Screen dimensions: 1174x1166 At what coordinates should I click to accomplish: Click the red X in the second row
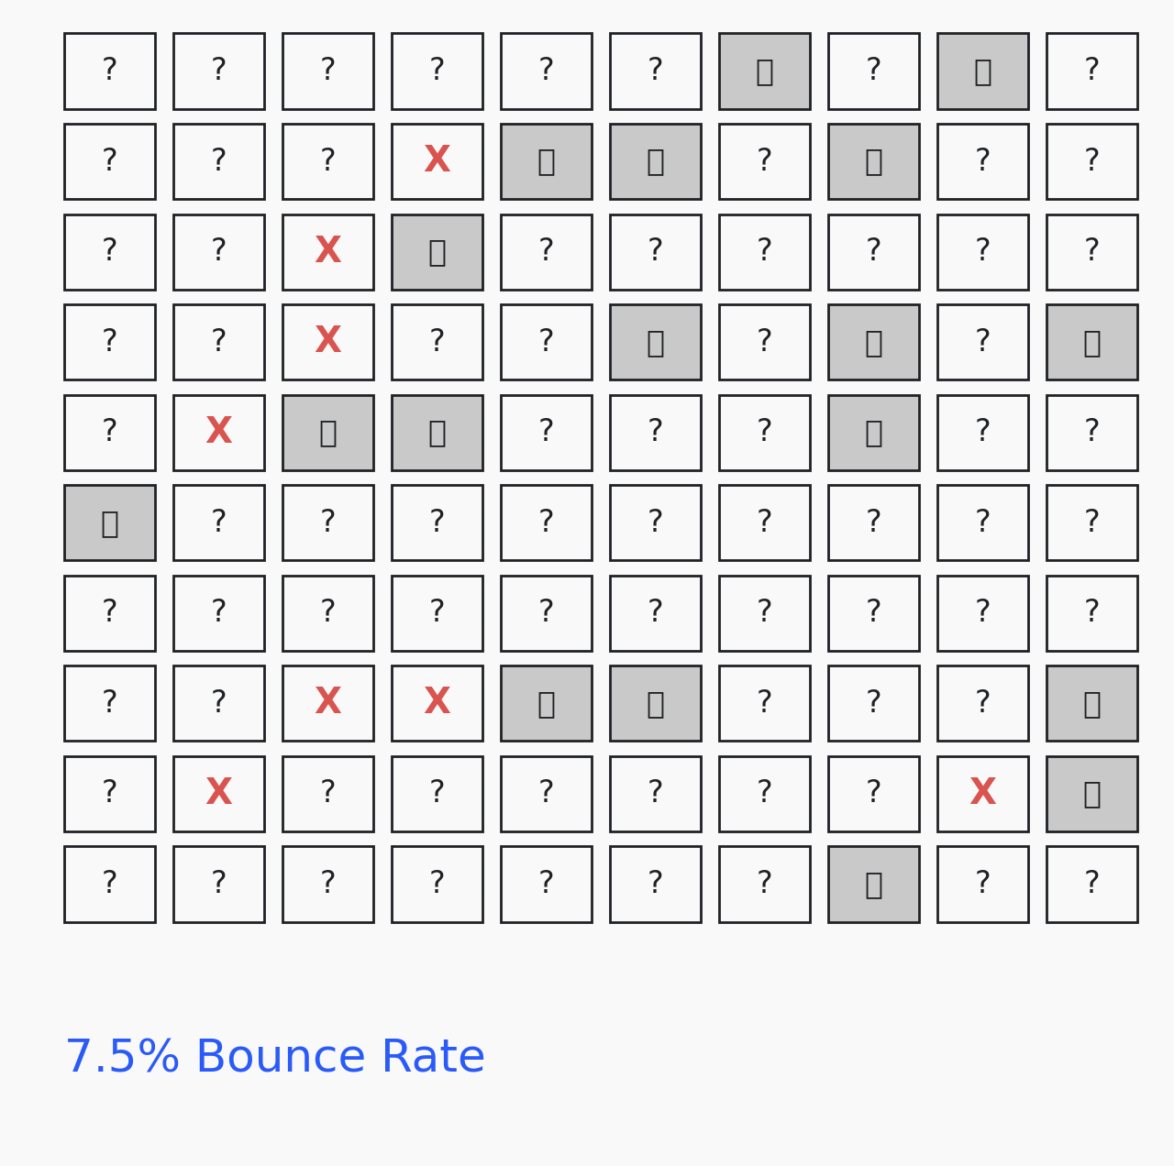coord(437,161)
